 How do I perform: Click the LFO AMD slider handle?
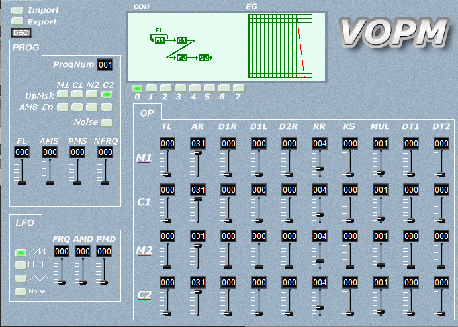[x=83, y=282]
